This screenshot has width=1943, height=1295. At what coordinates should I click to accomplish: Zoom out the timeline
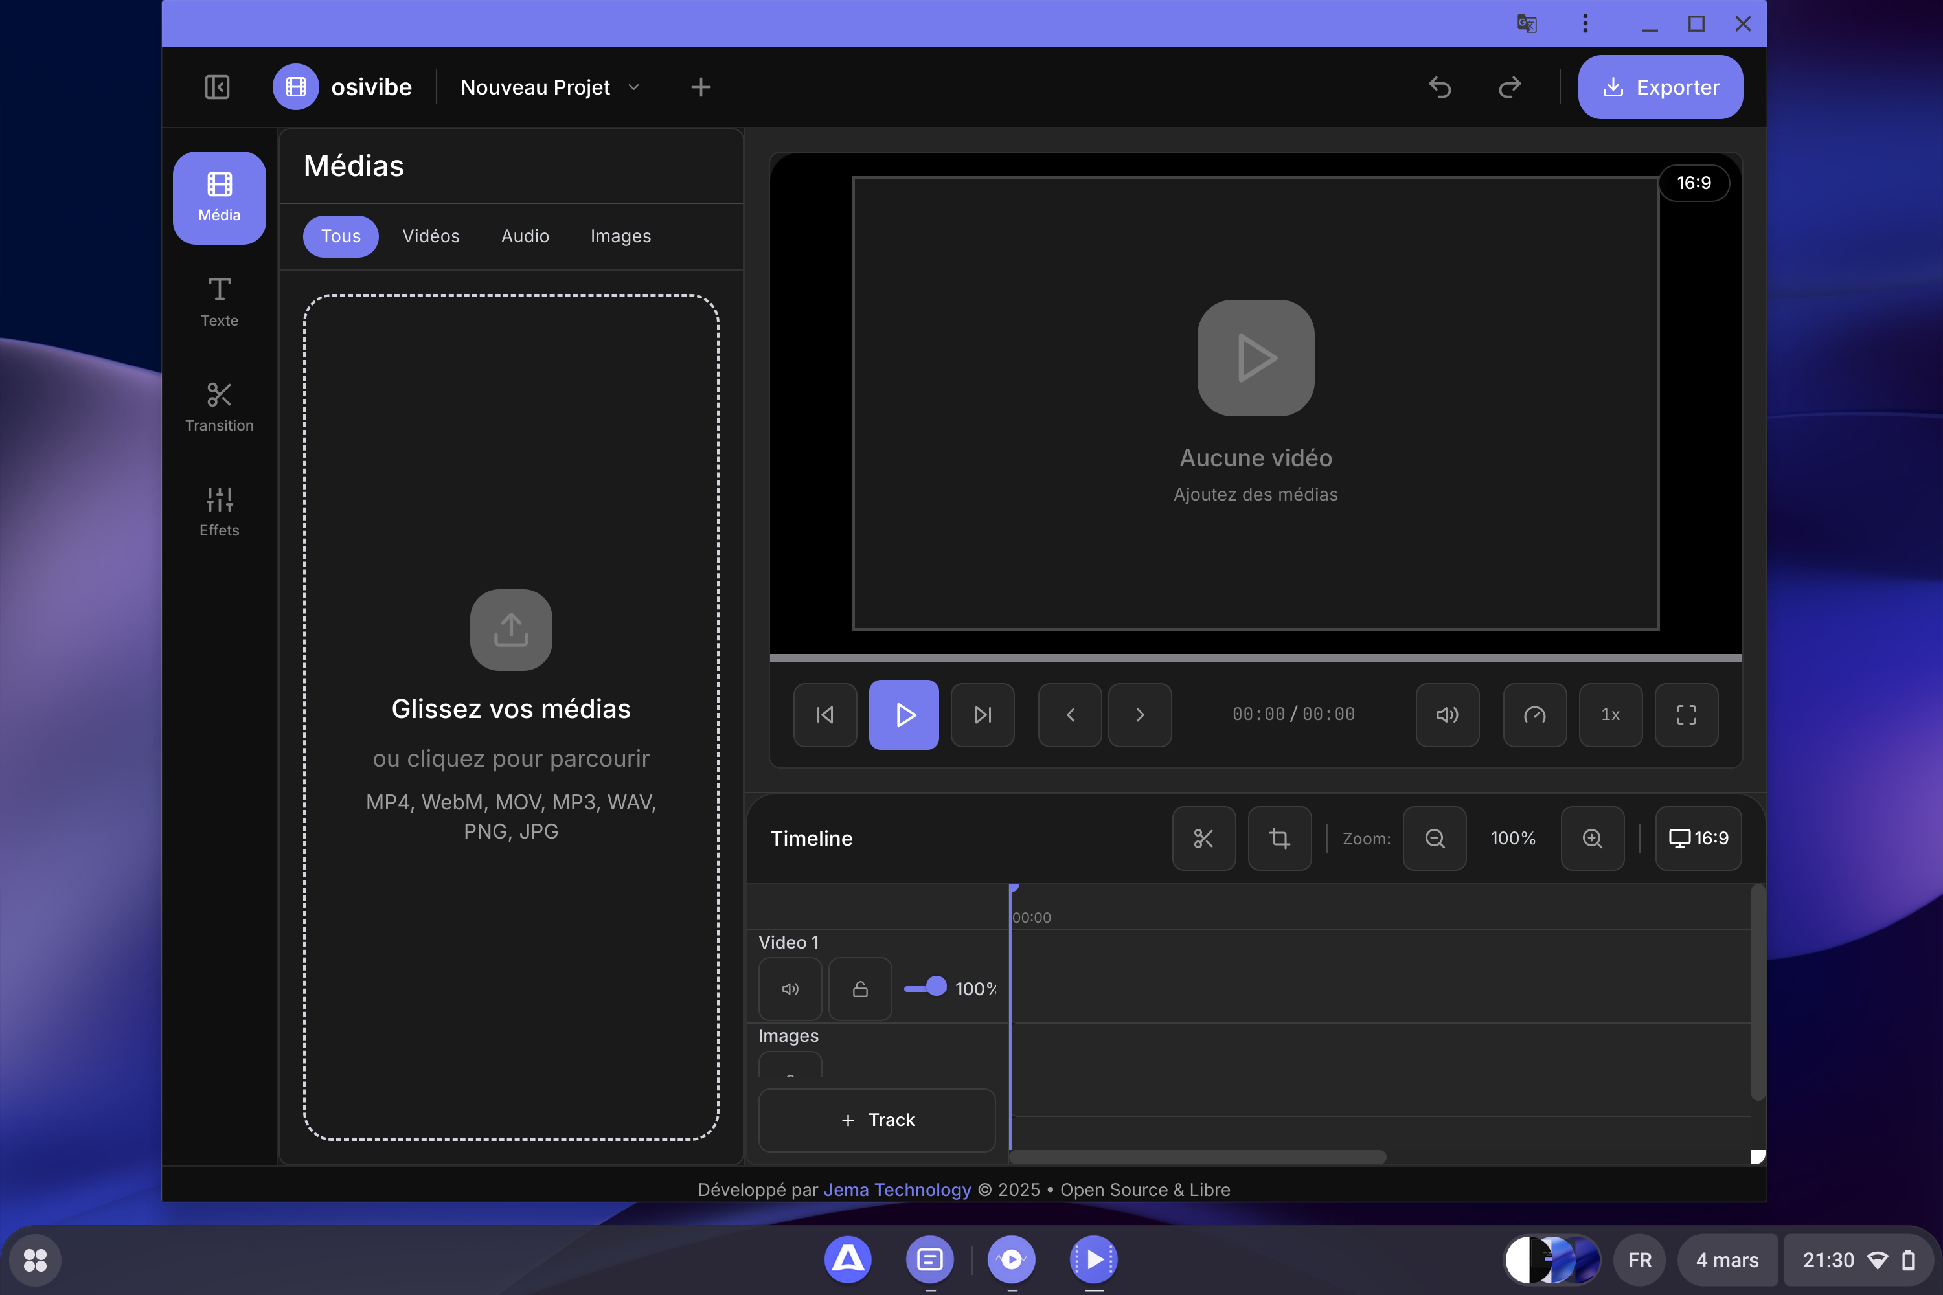pyautogui.click(x=1434, y=839)
